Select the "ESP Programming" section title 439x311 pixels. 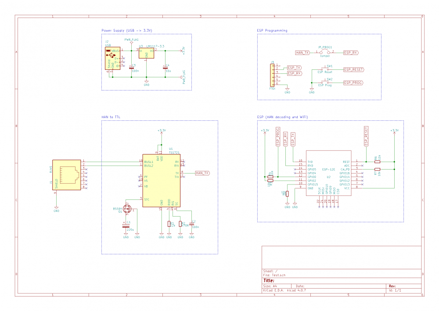[272, 31]
